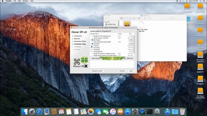Open the File menu
The width and height of the screenshot is (207, 116).
[x=15, y=1]
